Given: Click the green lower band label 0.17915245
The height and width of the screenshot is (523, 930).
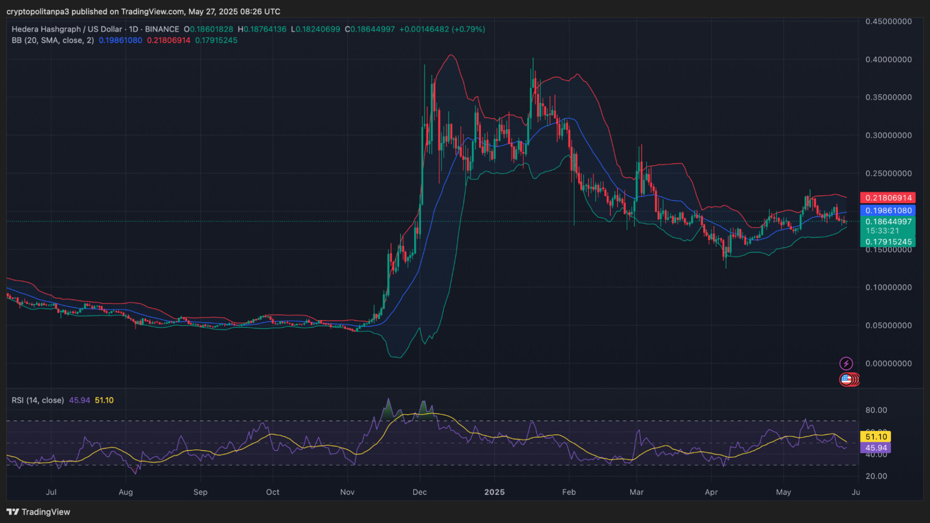Looking at the screenshot, I should tap(888, 242).
